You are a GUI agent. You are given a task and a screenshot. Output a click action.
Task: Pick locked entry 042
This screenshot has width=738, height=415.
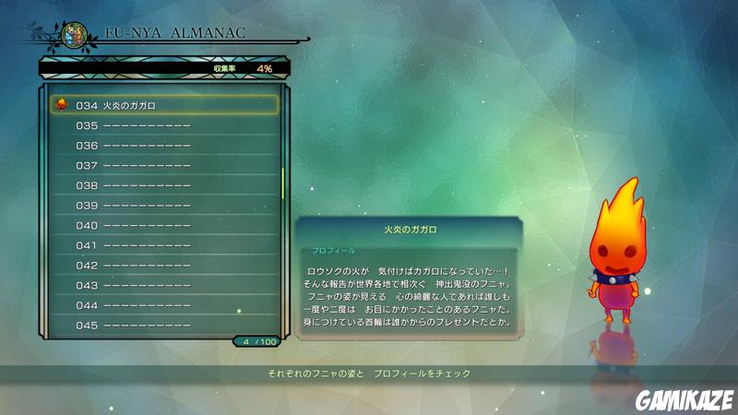[164, 266]
